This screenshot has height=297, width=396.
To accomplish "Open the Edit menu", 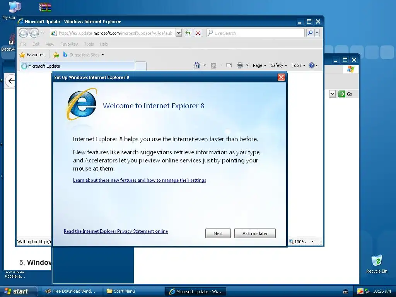I will point(36,44).
